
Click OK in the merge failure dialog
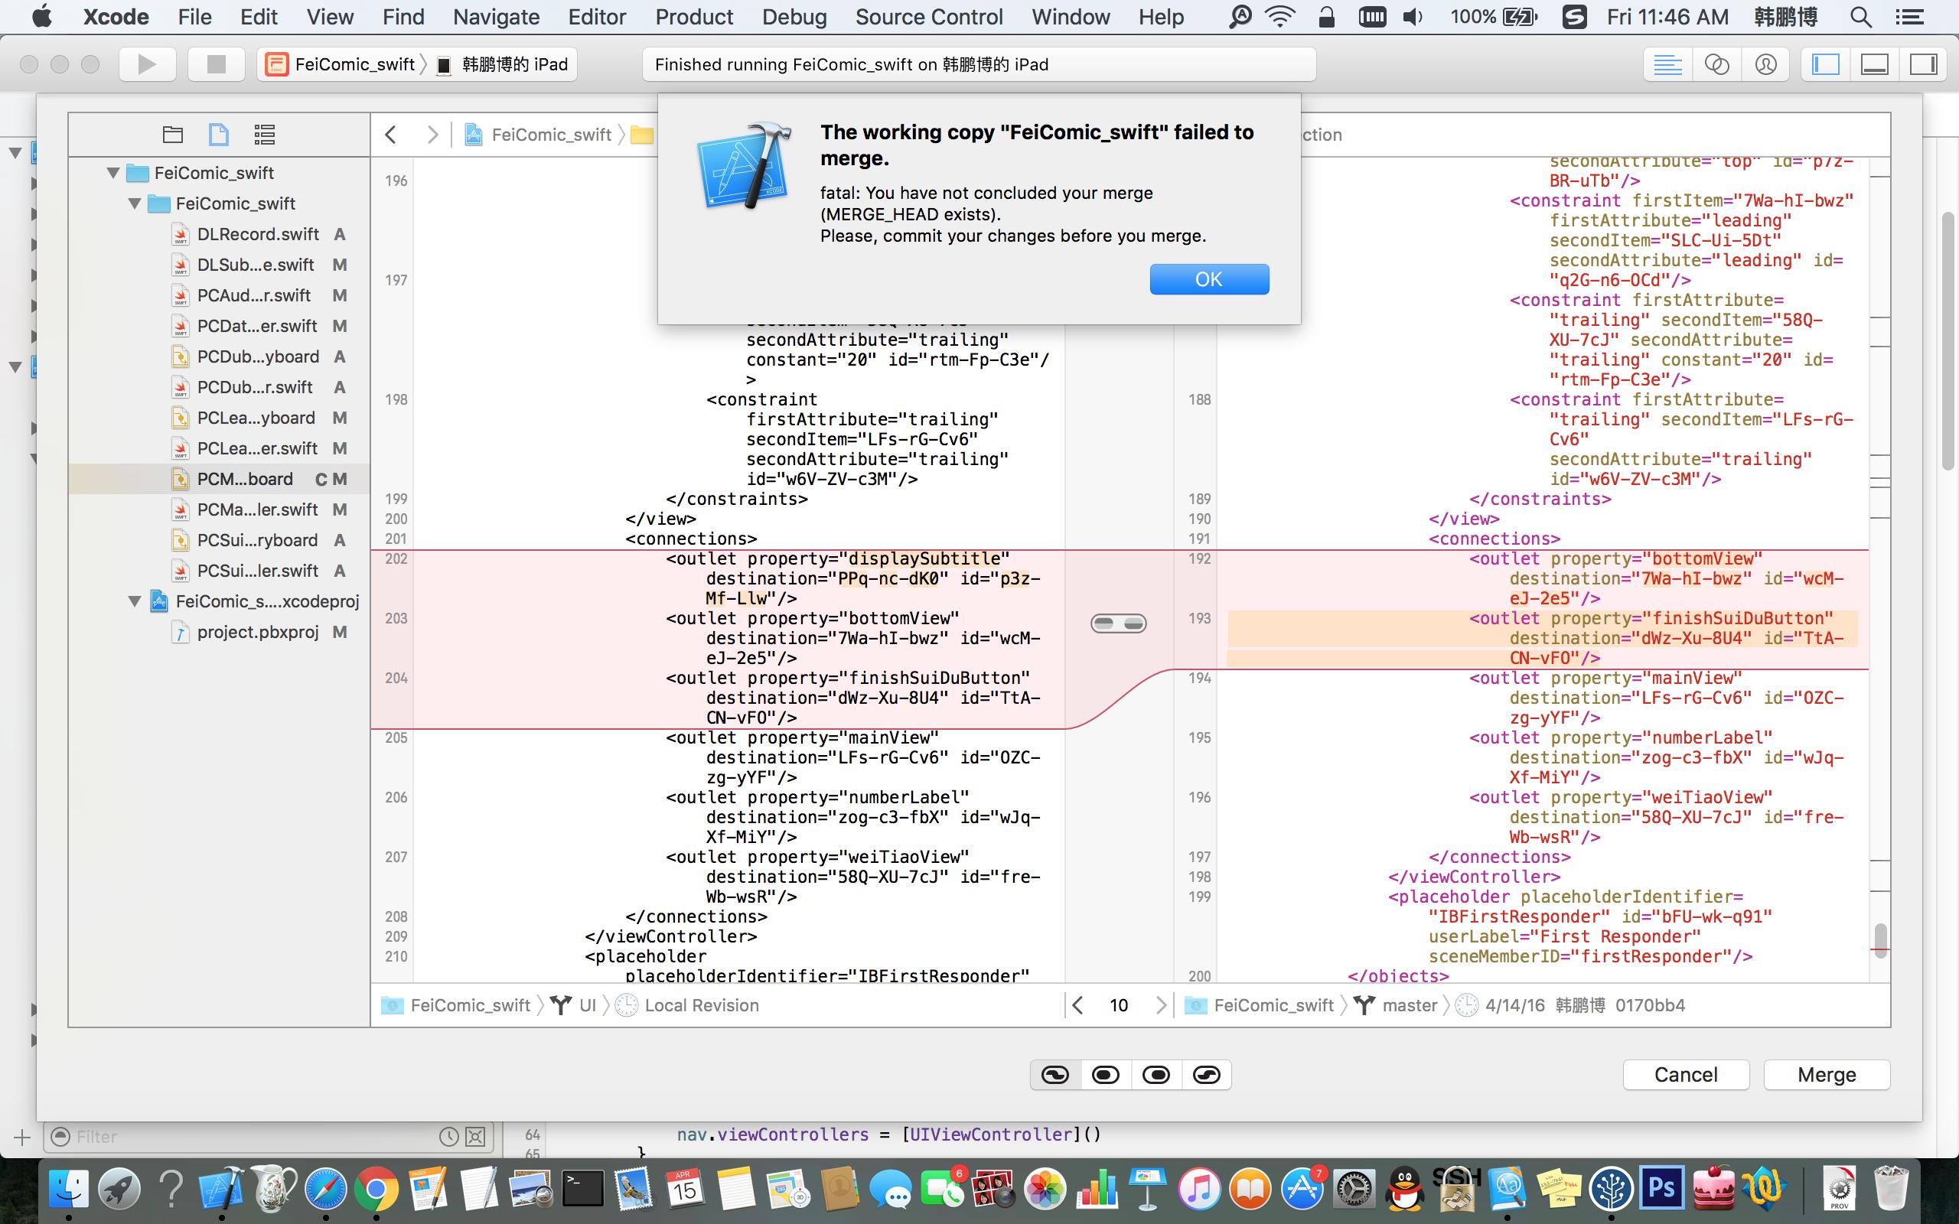[1208, 278]
